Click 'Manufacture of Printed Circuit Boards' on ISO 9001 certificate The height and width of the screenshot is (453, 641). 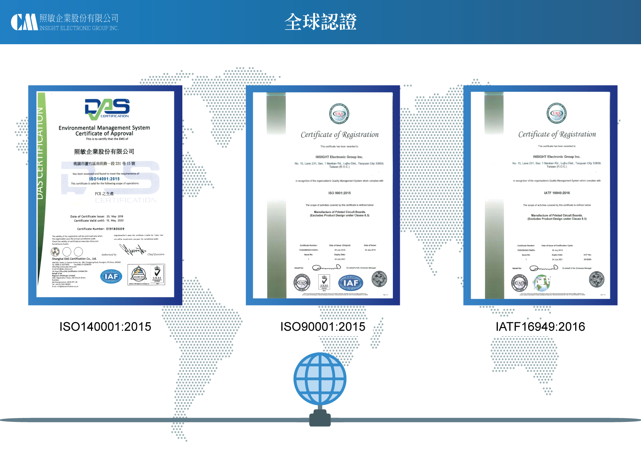tap(340, 212)
